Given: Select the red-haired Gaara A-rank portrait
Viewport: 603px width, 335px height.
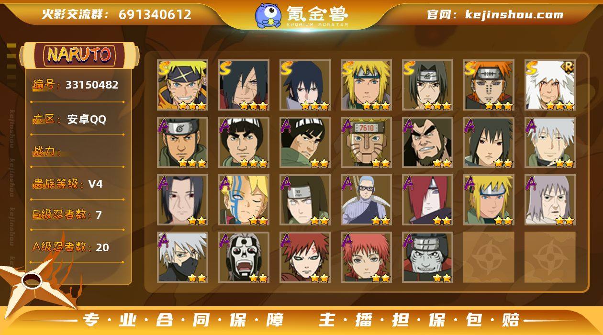Looking at the screenshot, I should tap(305, 257).
